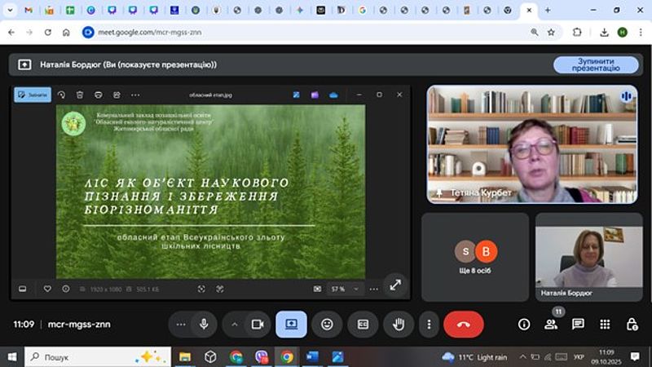
Task: Click the red Leave call button
Action: point(463,324)
